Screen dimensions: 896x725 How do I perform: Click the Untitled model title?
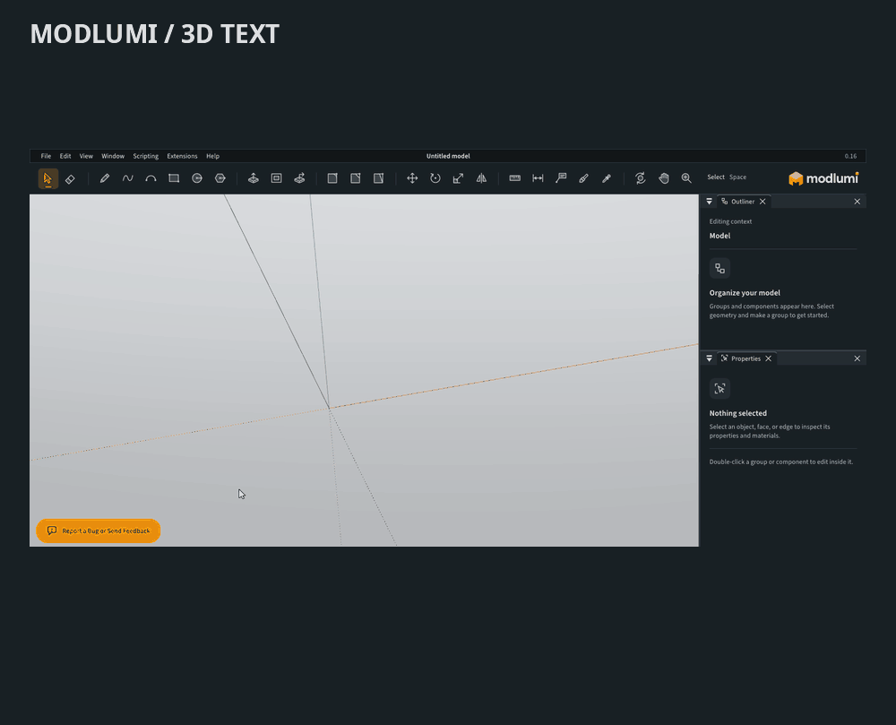click(x=448, y=156)
